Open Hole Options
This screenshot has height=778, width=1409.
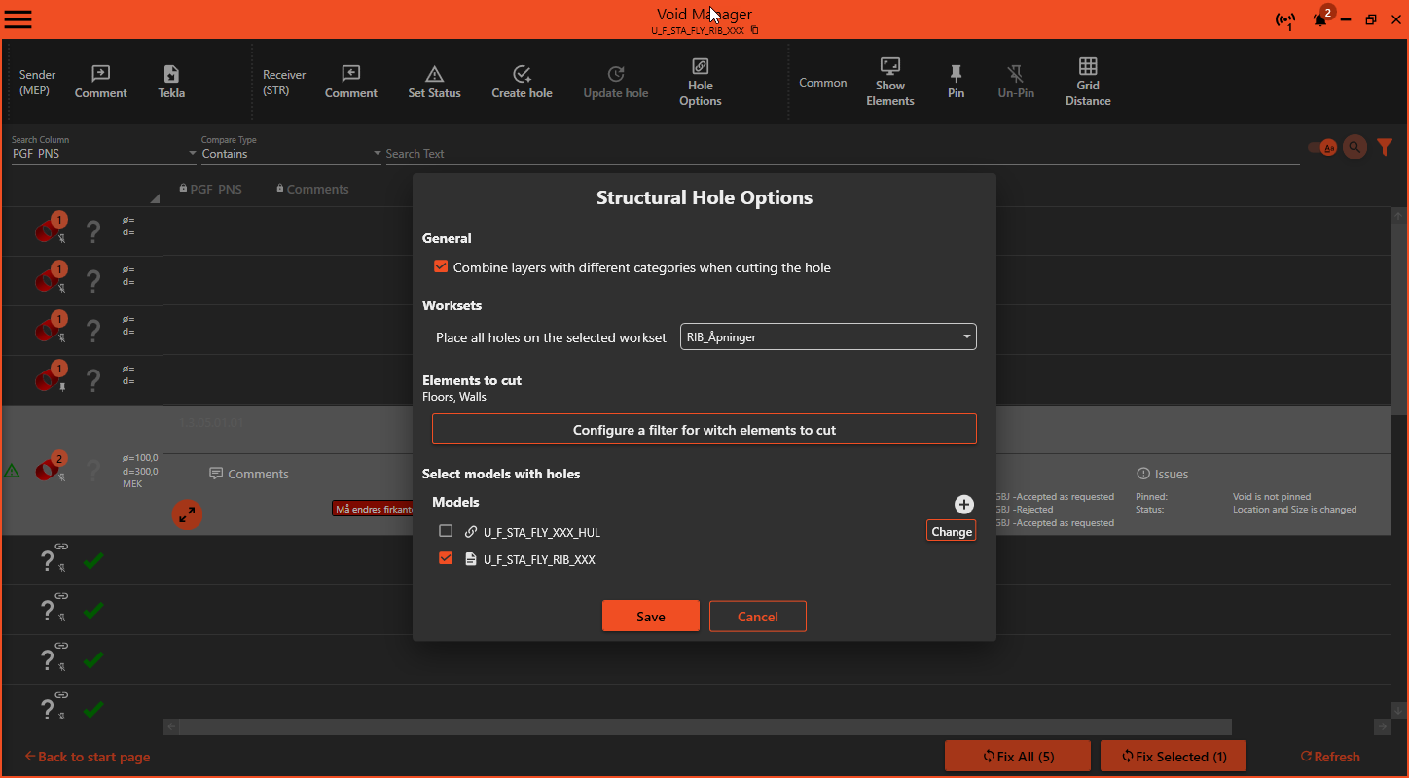pos(700,82)
